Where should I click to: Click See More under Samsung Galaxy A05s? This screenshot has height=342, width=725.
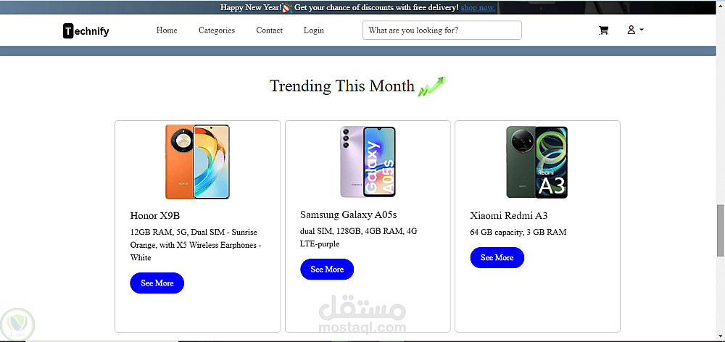328,269
